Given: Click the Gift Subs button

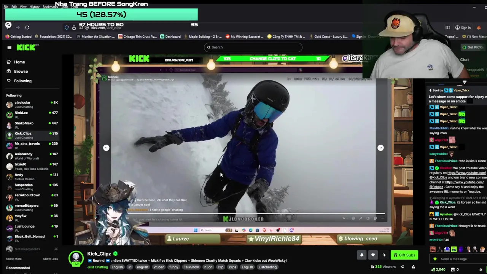Looking at the screenshot, I should click(404, 255).
